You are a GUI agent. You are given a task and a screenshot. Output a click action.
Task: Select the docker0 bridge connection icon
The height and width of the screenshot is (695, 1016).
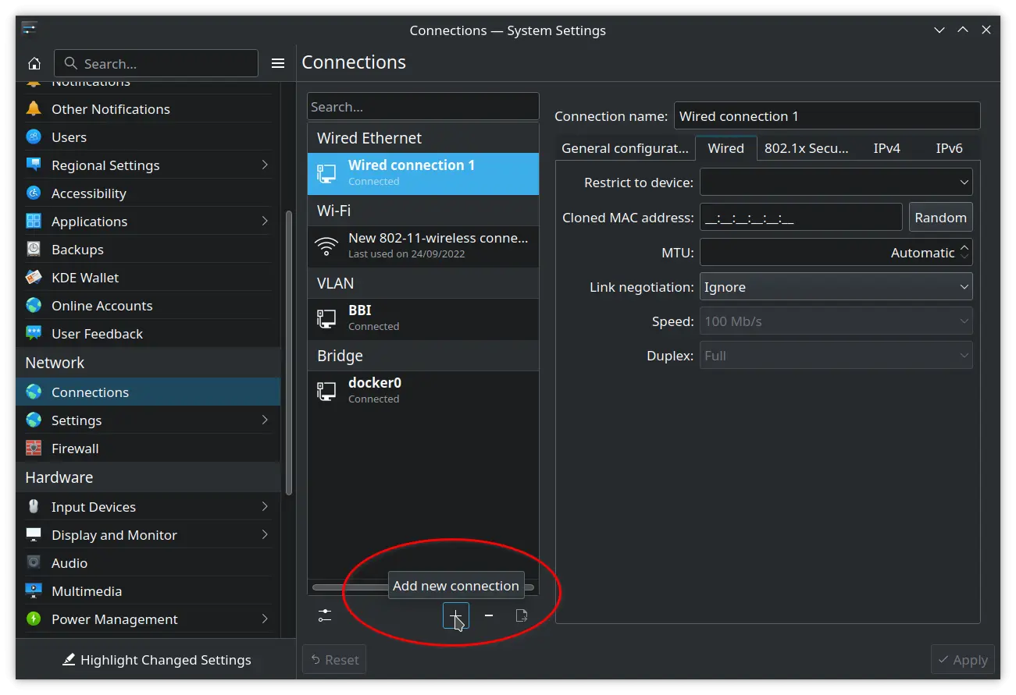(326, 391)
